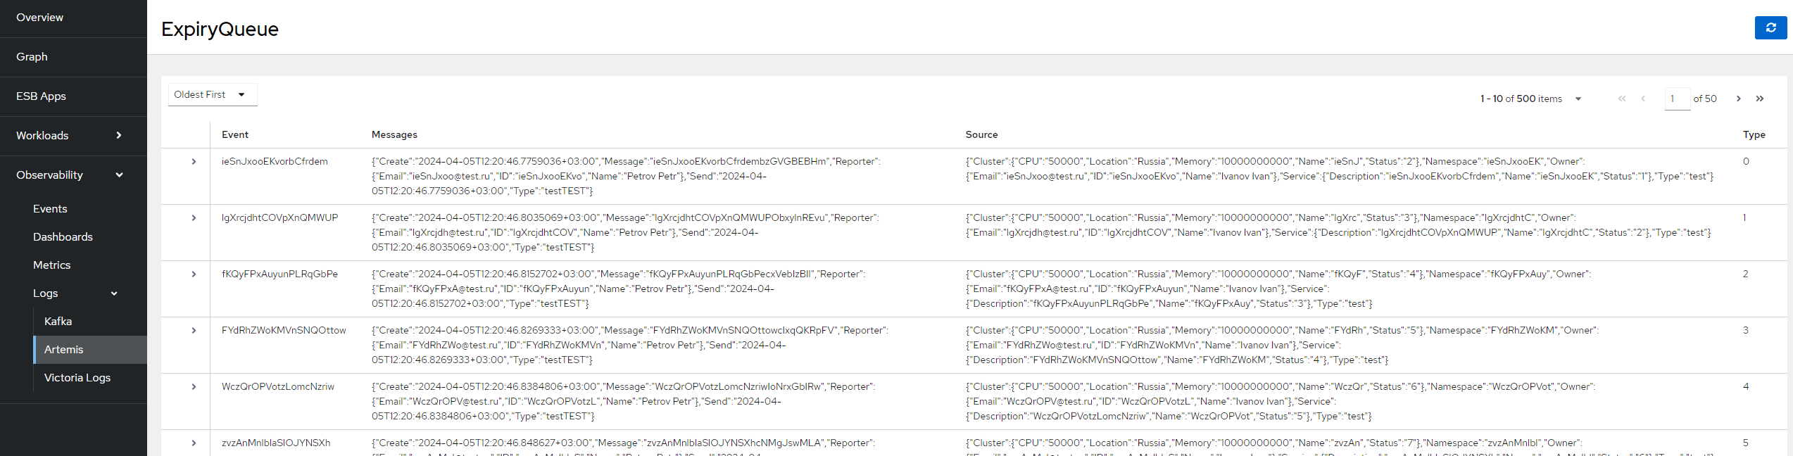Image resolution: width=1793 pixels, height=456 pixels.
Task: Click the blue refresh button
Action: (1770, 27)
